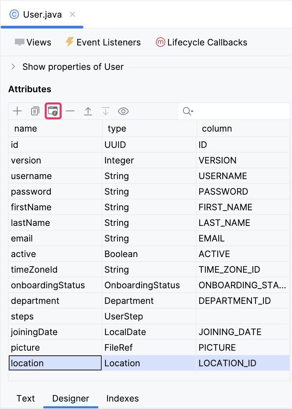Remove attribute with the minus icon
Screen dimensions: 292x409
point(70,111)
